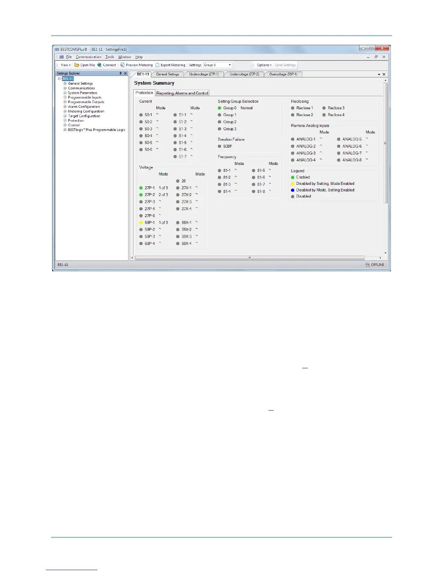Select Target Configuration in the tree
This screenshot has width=443, height=573.
point(84,116)
